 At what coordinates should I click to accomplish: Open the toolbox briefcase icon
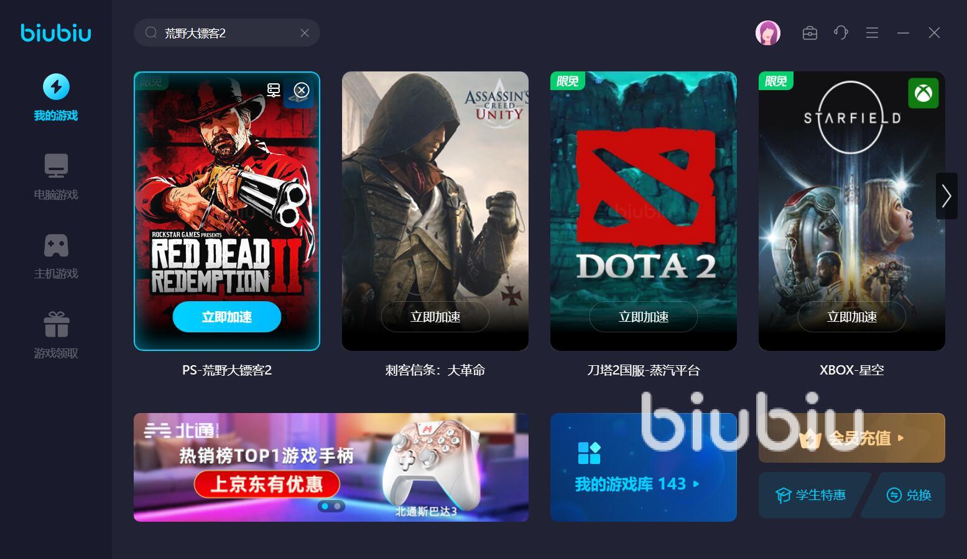point(810,33)
